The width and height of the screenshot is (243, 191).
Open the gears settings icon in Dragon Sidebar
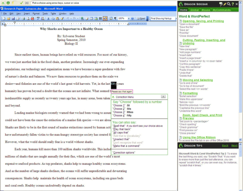coord(229,4)
